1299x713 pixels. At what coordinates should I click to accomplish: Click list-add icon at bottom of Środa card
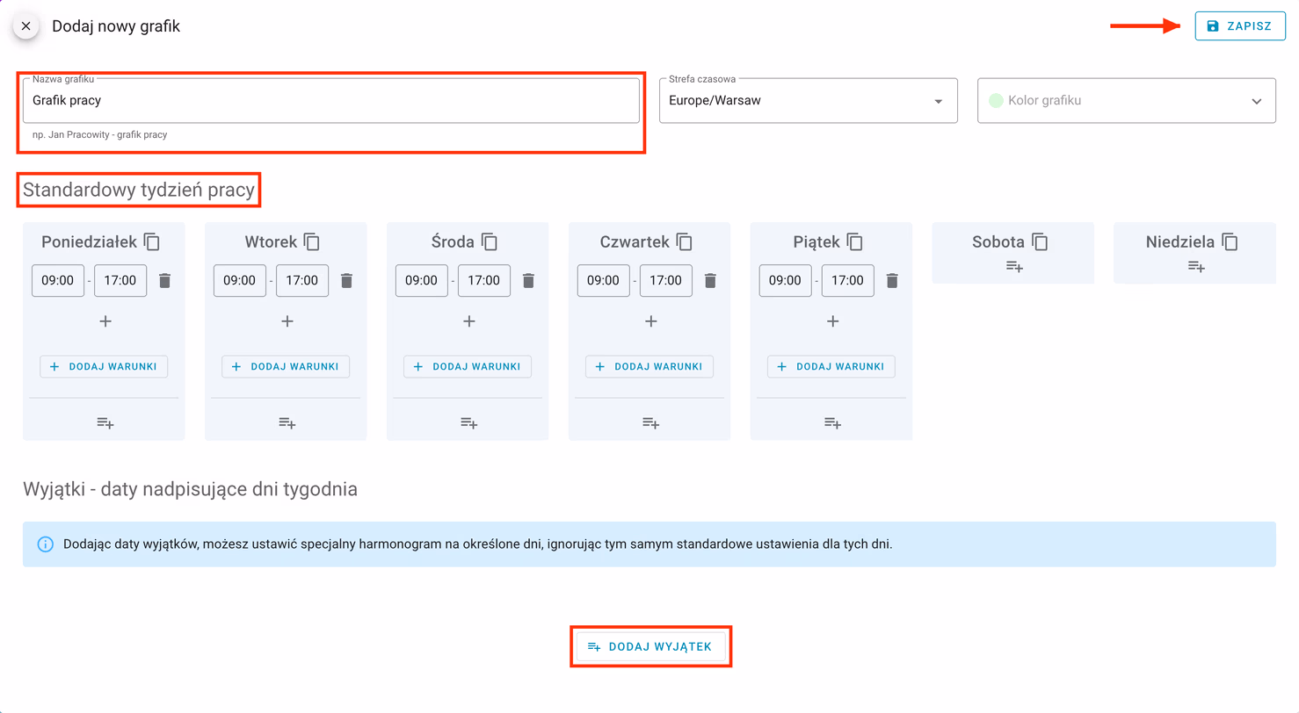tap(469, 423)
